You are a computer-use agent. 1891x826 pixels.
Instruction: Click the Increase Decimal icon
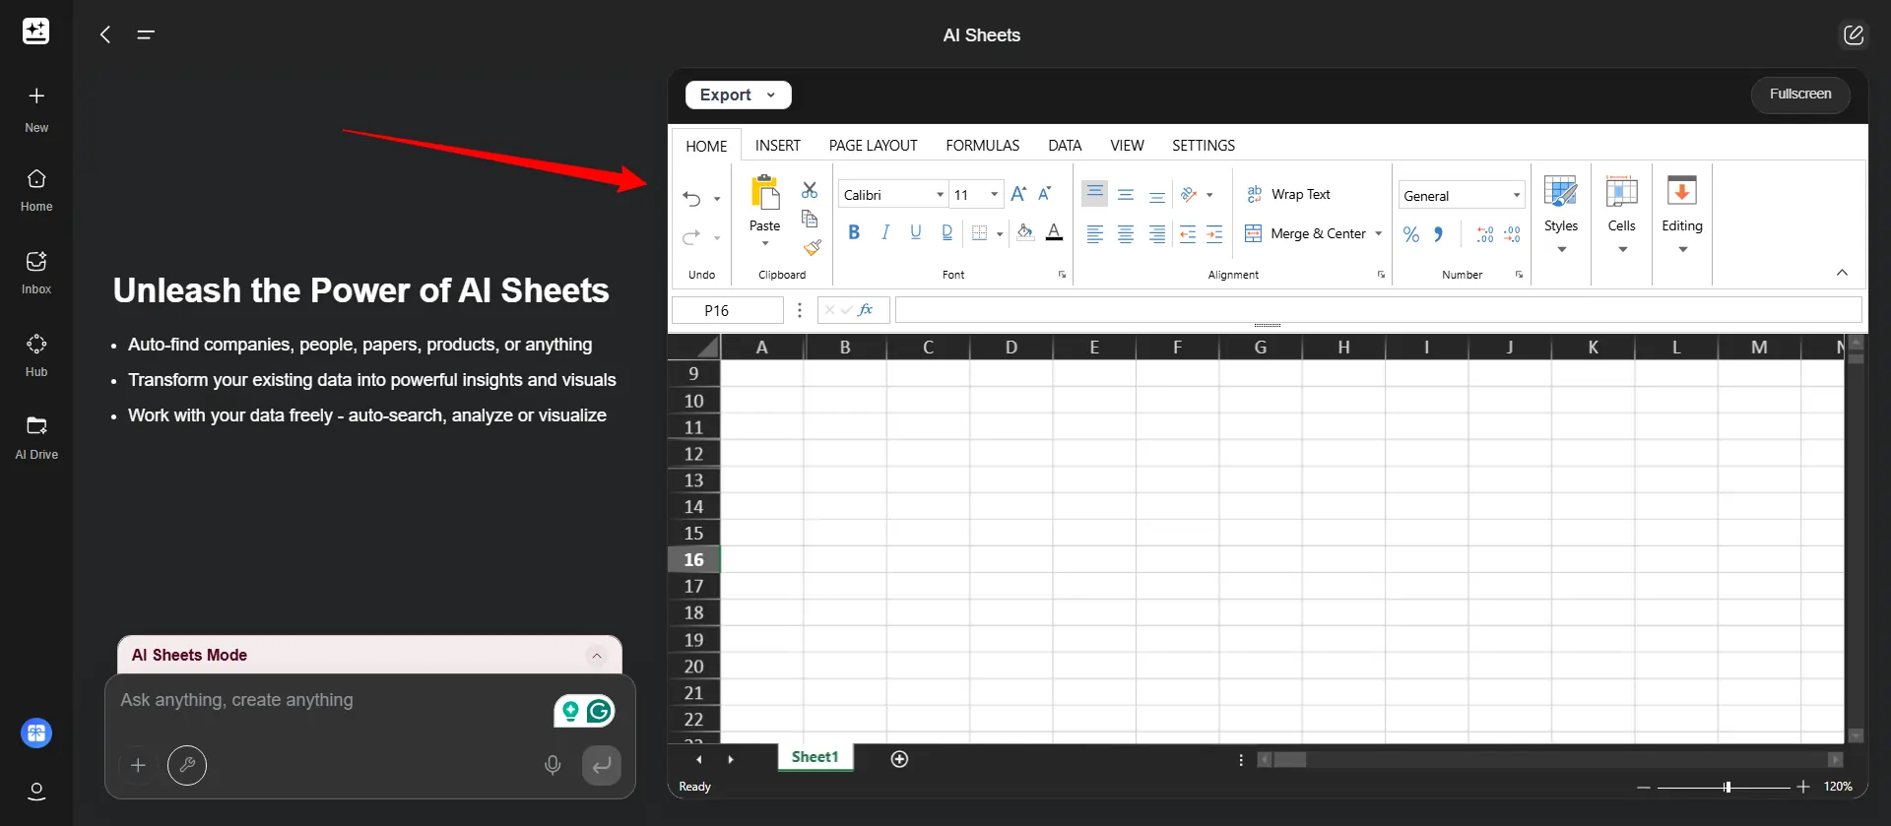pos(1485,234)
